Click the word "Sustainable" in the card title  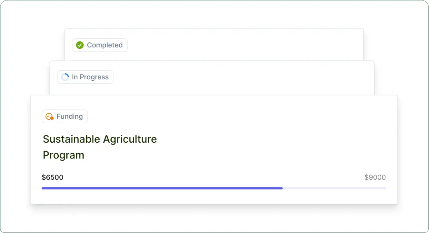[71, 139]
